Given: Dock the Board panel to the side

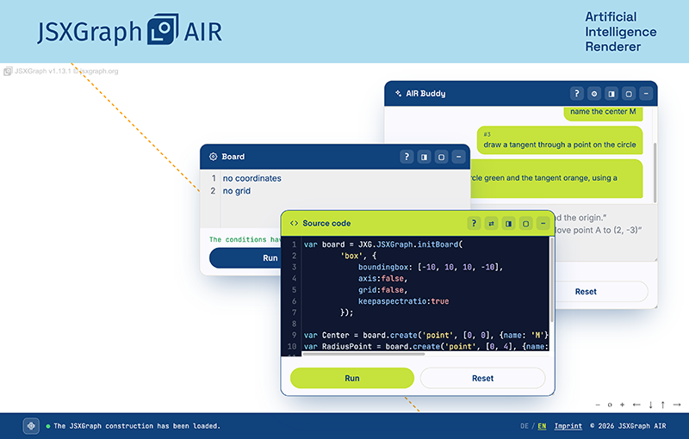Looking at the screenshot, I should tap(424, 157).
